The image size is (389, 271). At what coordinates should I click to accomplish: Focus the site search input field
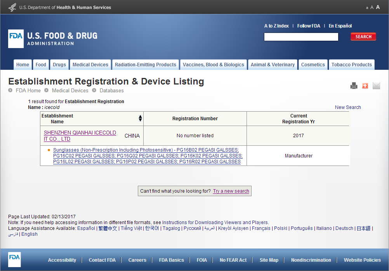301,37
